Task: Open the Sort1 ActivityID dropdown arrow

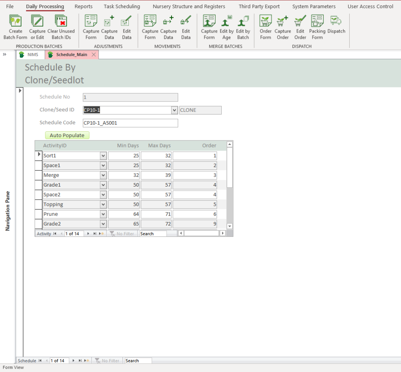Action: click(103, 156)
